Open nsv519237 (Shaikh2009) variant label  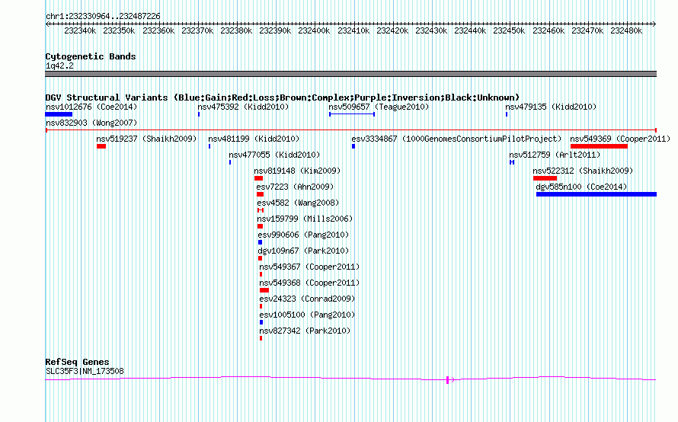[x=146, y=139]
